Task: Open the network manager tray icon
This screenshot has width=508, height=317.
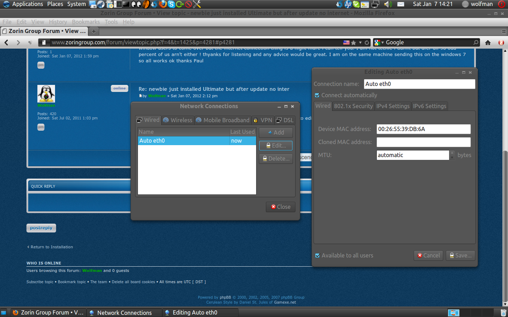Action: point(375,4)
